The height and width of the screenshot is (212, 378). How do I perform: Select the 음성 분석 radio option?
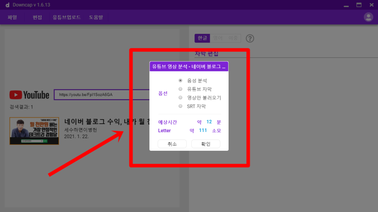click(180, 80)
